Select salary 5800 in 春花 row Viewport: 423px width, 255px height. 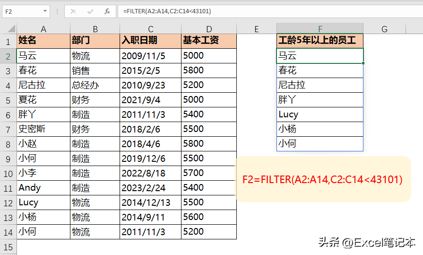coord(209,70)
